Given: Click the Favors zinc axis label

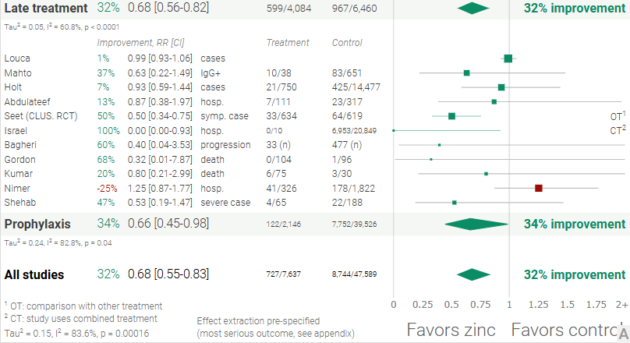Looking at the screenshot, I should pyautogui.click(x=451, y=330).
